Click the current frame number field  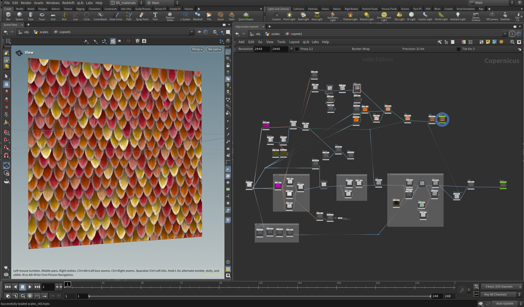coord(48,287)
